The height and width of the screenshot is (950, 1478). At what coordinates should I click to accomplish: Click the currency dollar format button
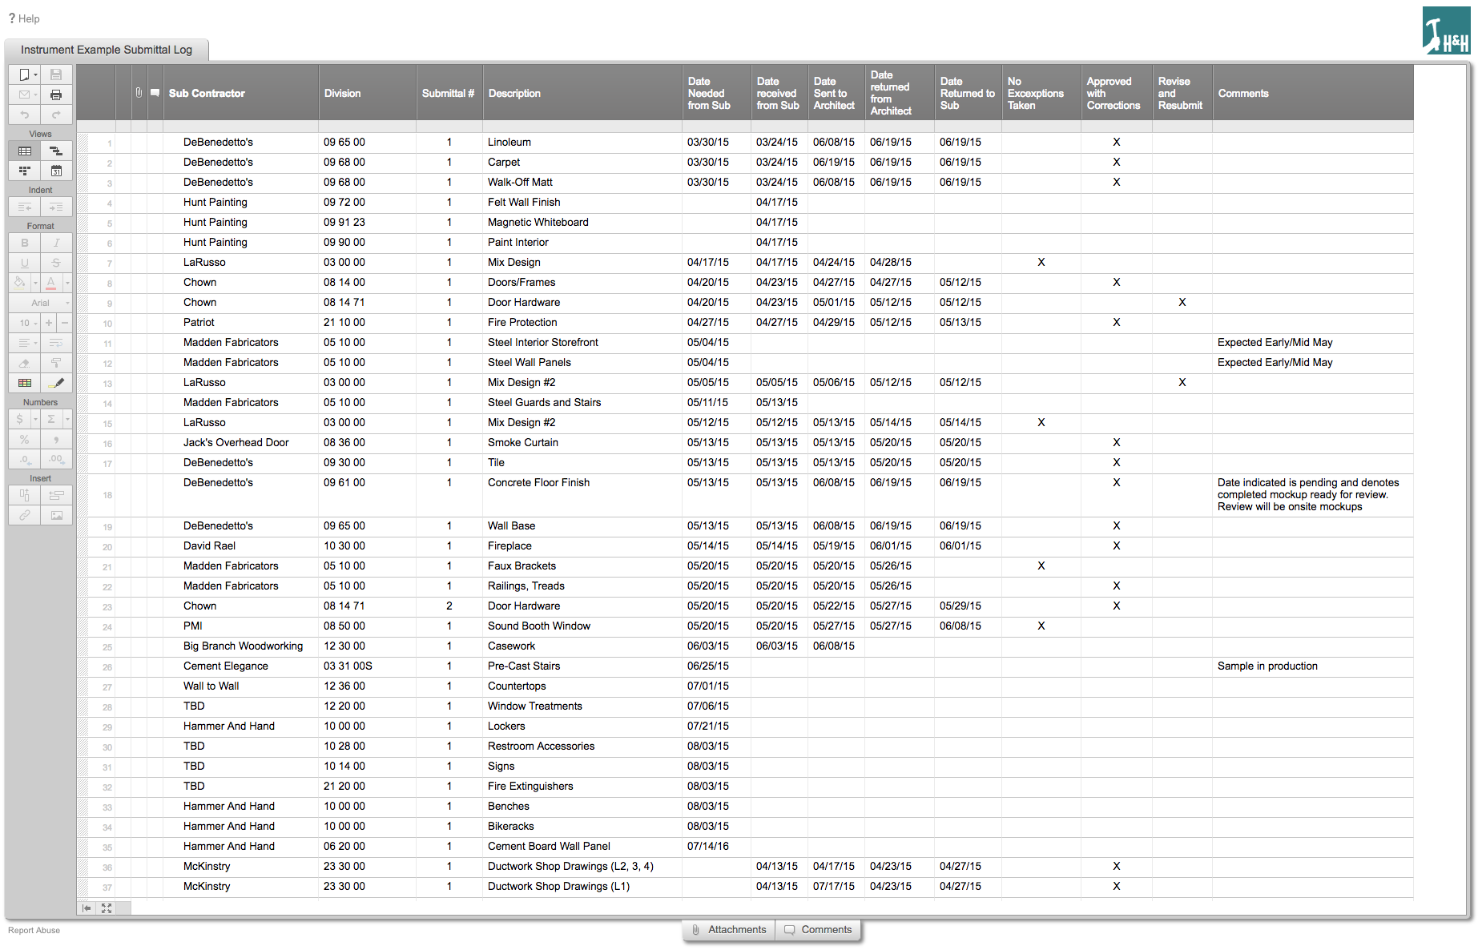20,419
